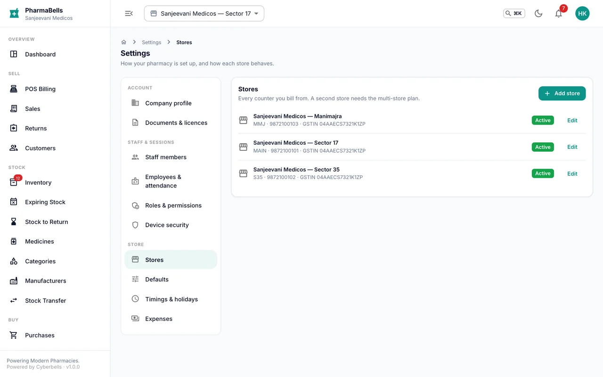
Task: Go to home via the breadcrumb house icon
Action: (x=124, y=42)
